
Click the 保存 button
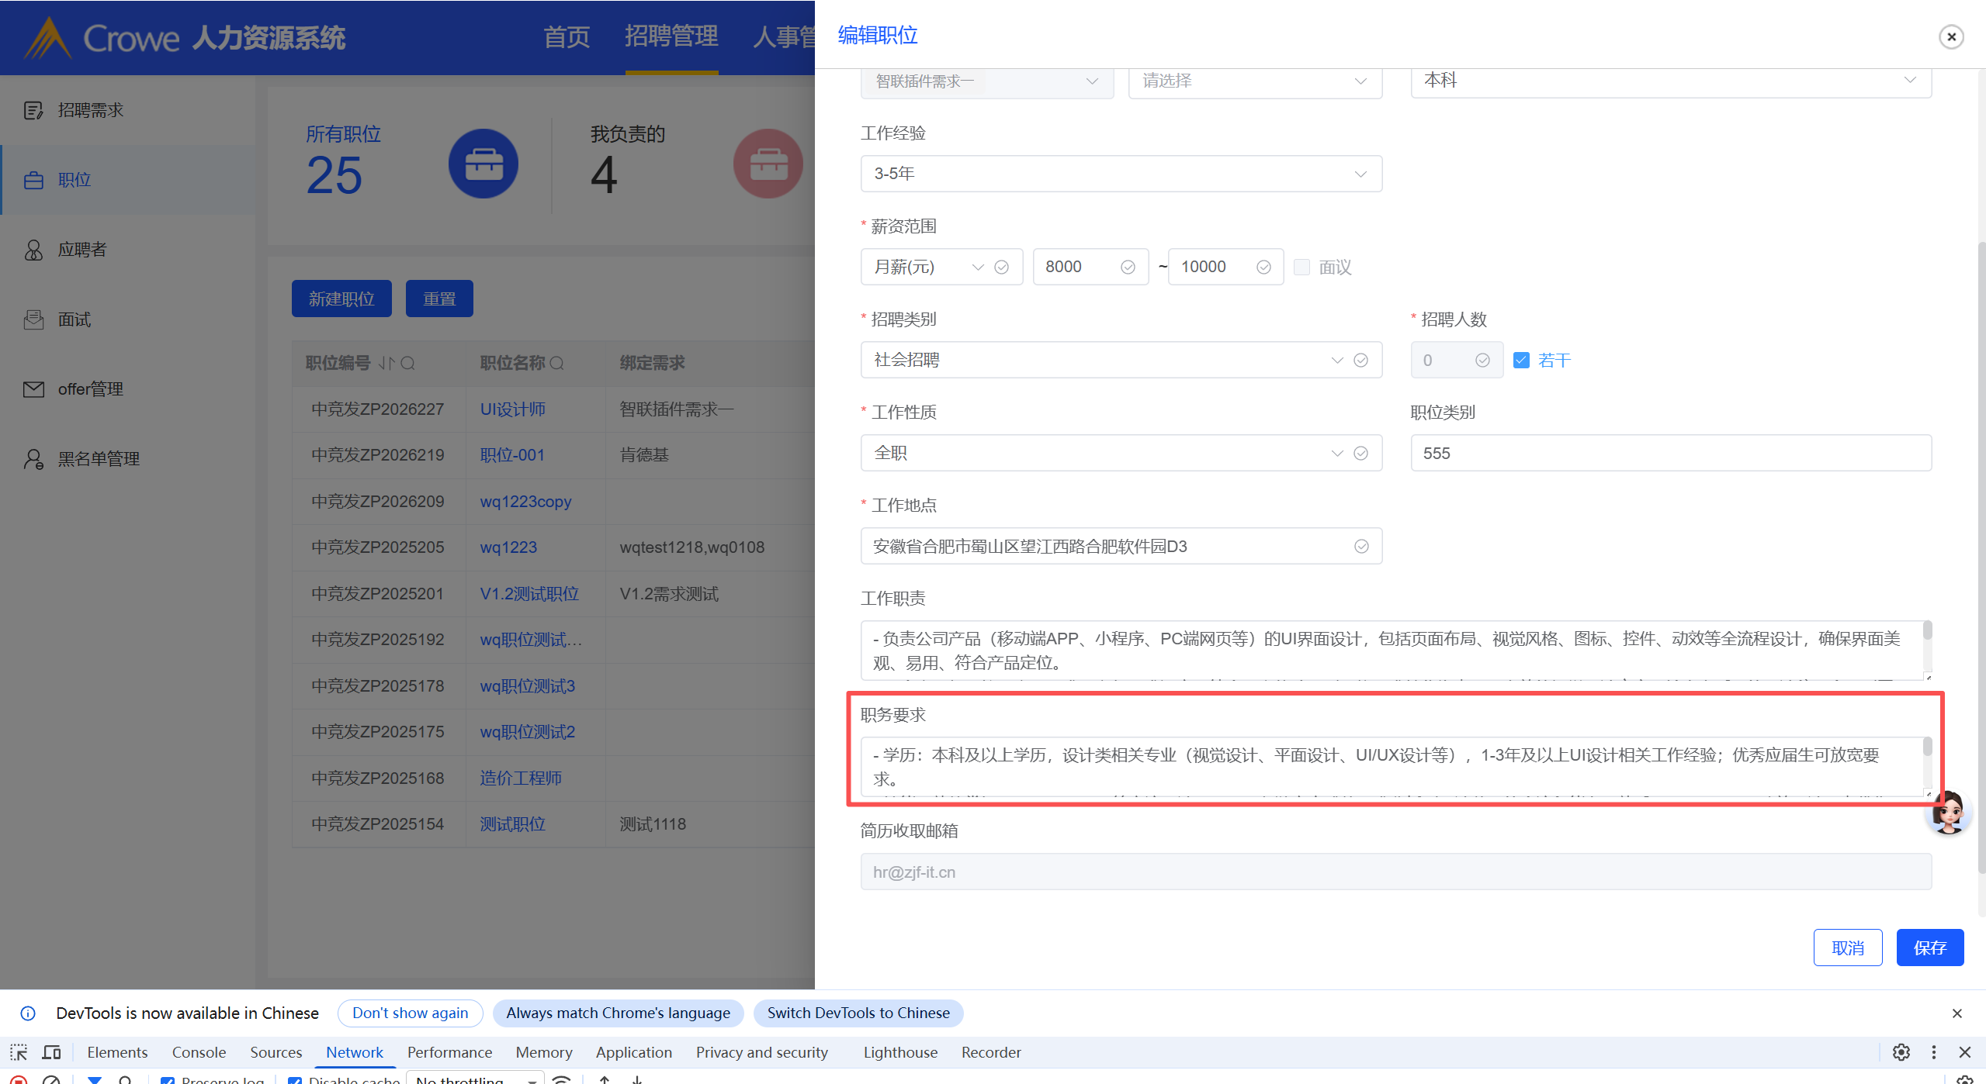click(1929, 948)
